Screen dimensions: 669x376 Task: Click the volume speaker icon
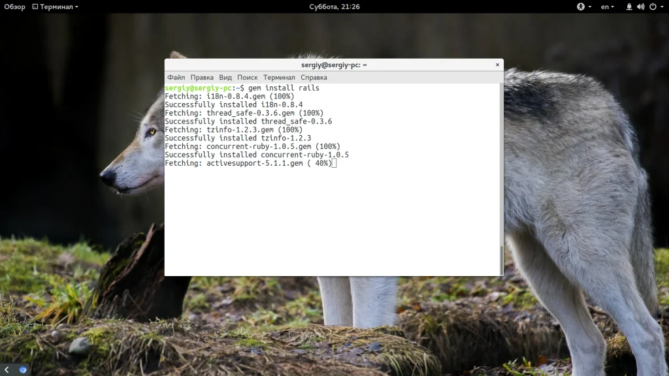click(640, 7)
